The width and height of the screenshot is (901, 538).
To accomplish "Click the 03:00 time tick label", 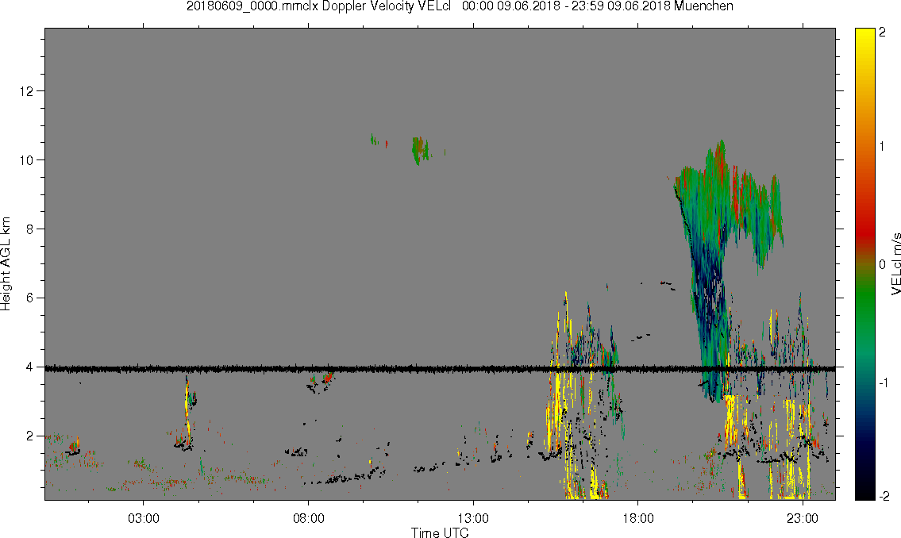I will coord(143,518).
